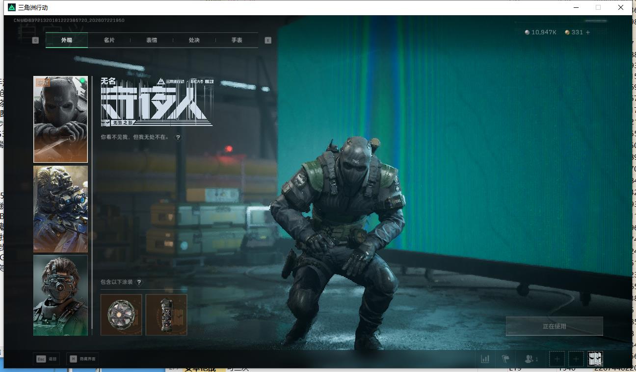Screen dimensions: 636x372
Task: Switch to the 表情 tab
Action: pyautogui.click(x=152, y=40)
